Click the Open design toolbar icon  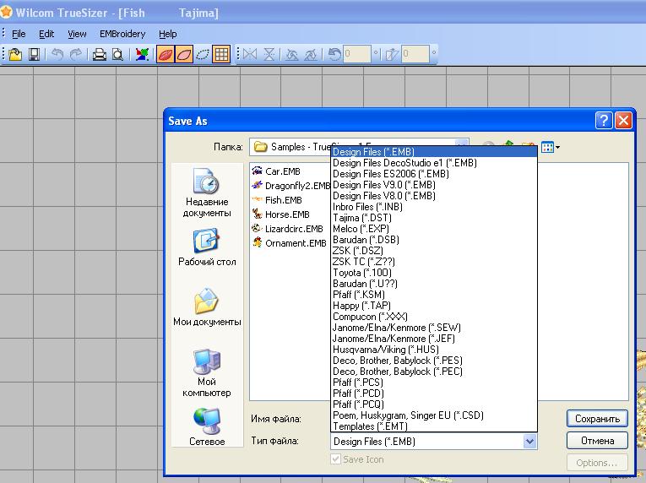point(16,55)
